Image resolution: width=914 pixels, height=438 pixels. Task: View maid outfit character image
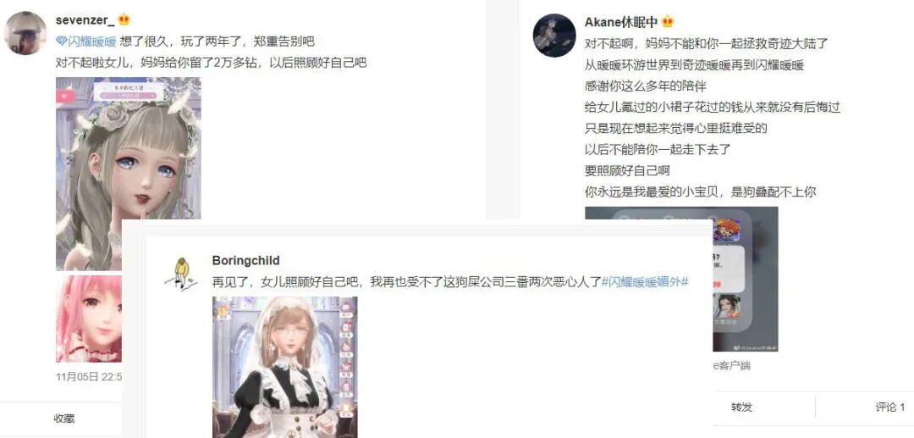pos(285,368)
